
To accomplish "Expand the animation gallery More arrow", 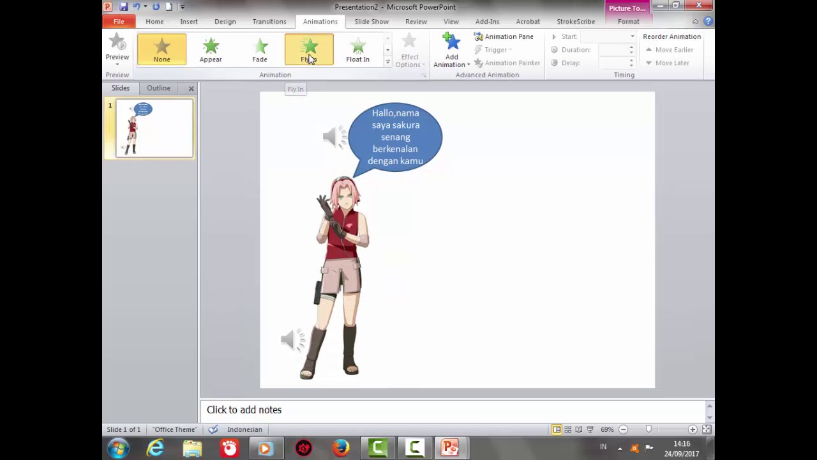I will coord(387,62).
